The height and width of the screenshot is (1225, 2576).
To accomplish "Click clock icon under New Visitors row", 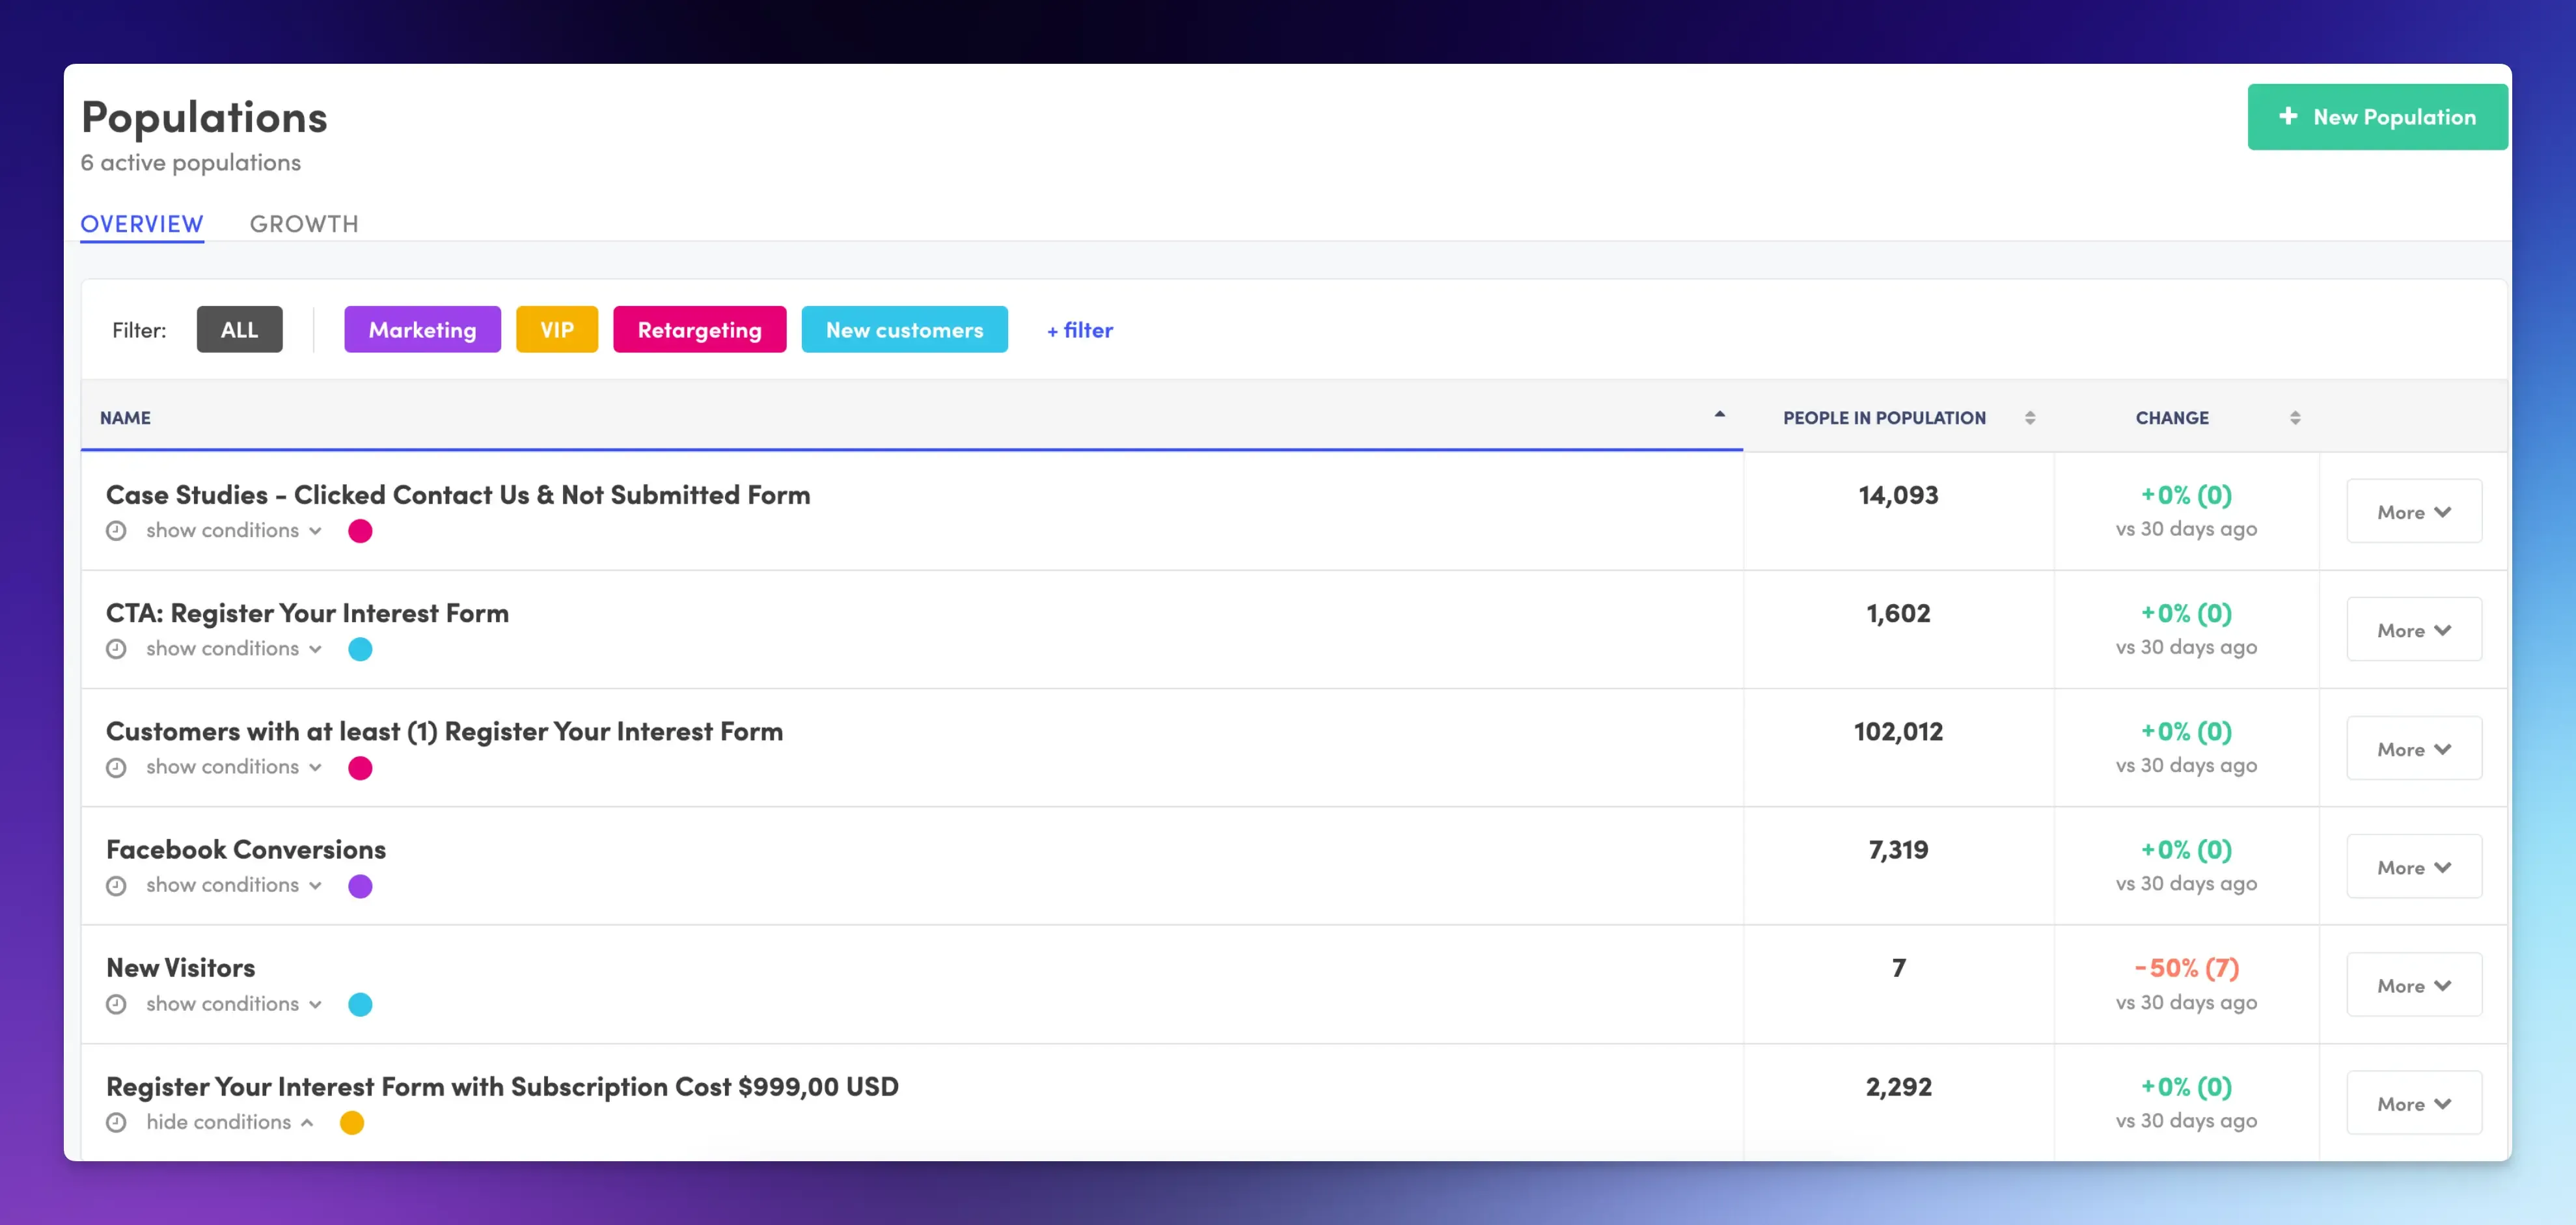I will click(116, 1004).
